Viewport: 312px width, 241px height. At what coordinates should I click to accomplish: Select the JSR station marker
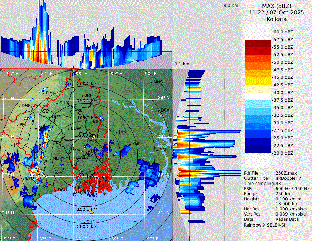point(117,132)
